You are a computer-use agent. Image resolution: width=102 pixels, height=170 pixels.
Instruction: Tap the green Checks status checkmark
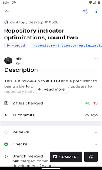(x=6, y=144)
